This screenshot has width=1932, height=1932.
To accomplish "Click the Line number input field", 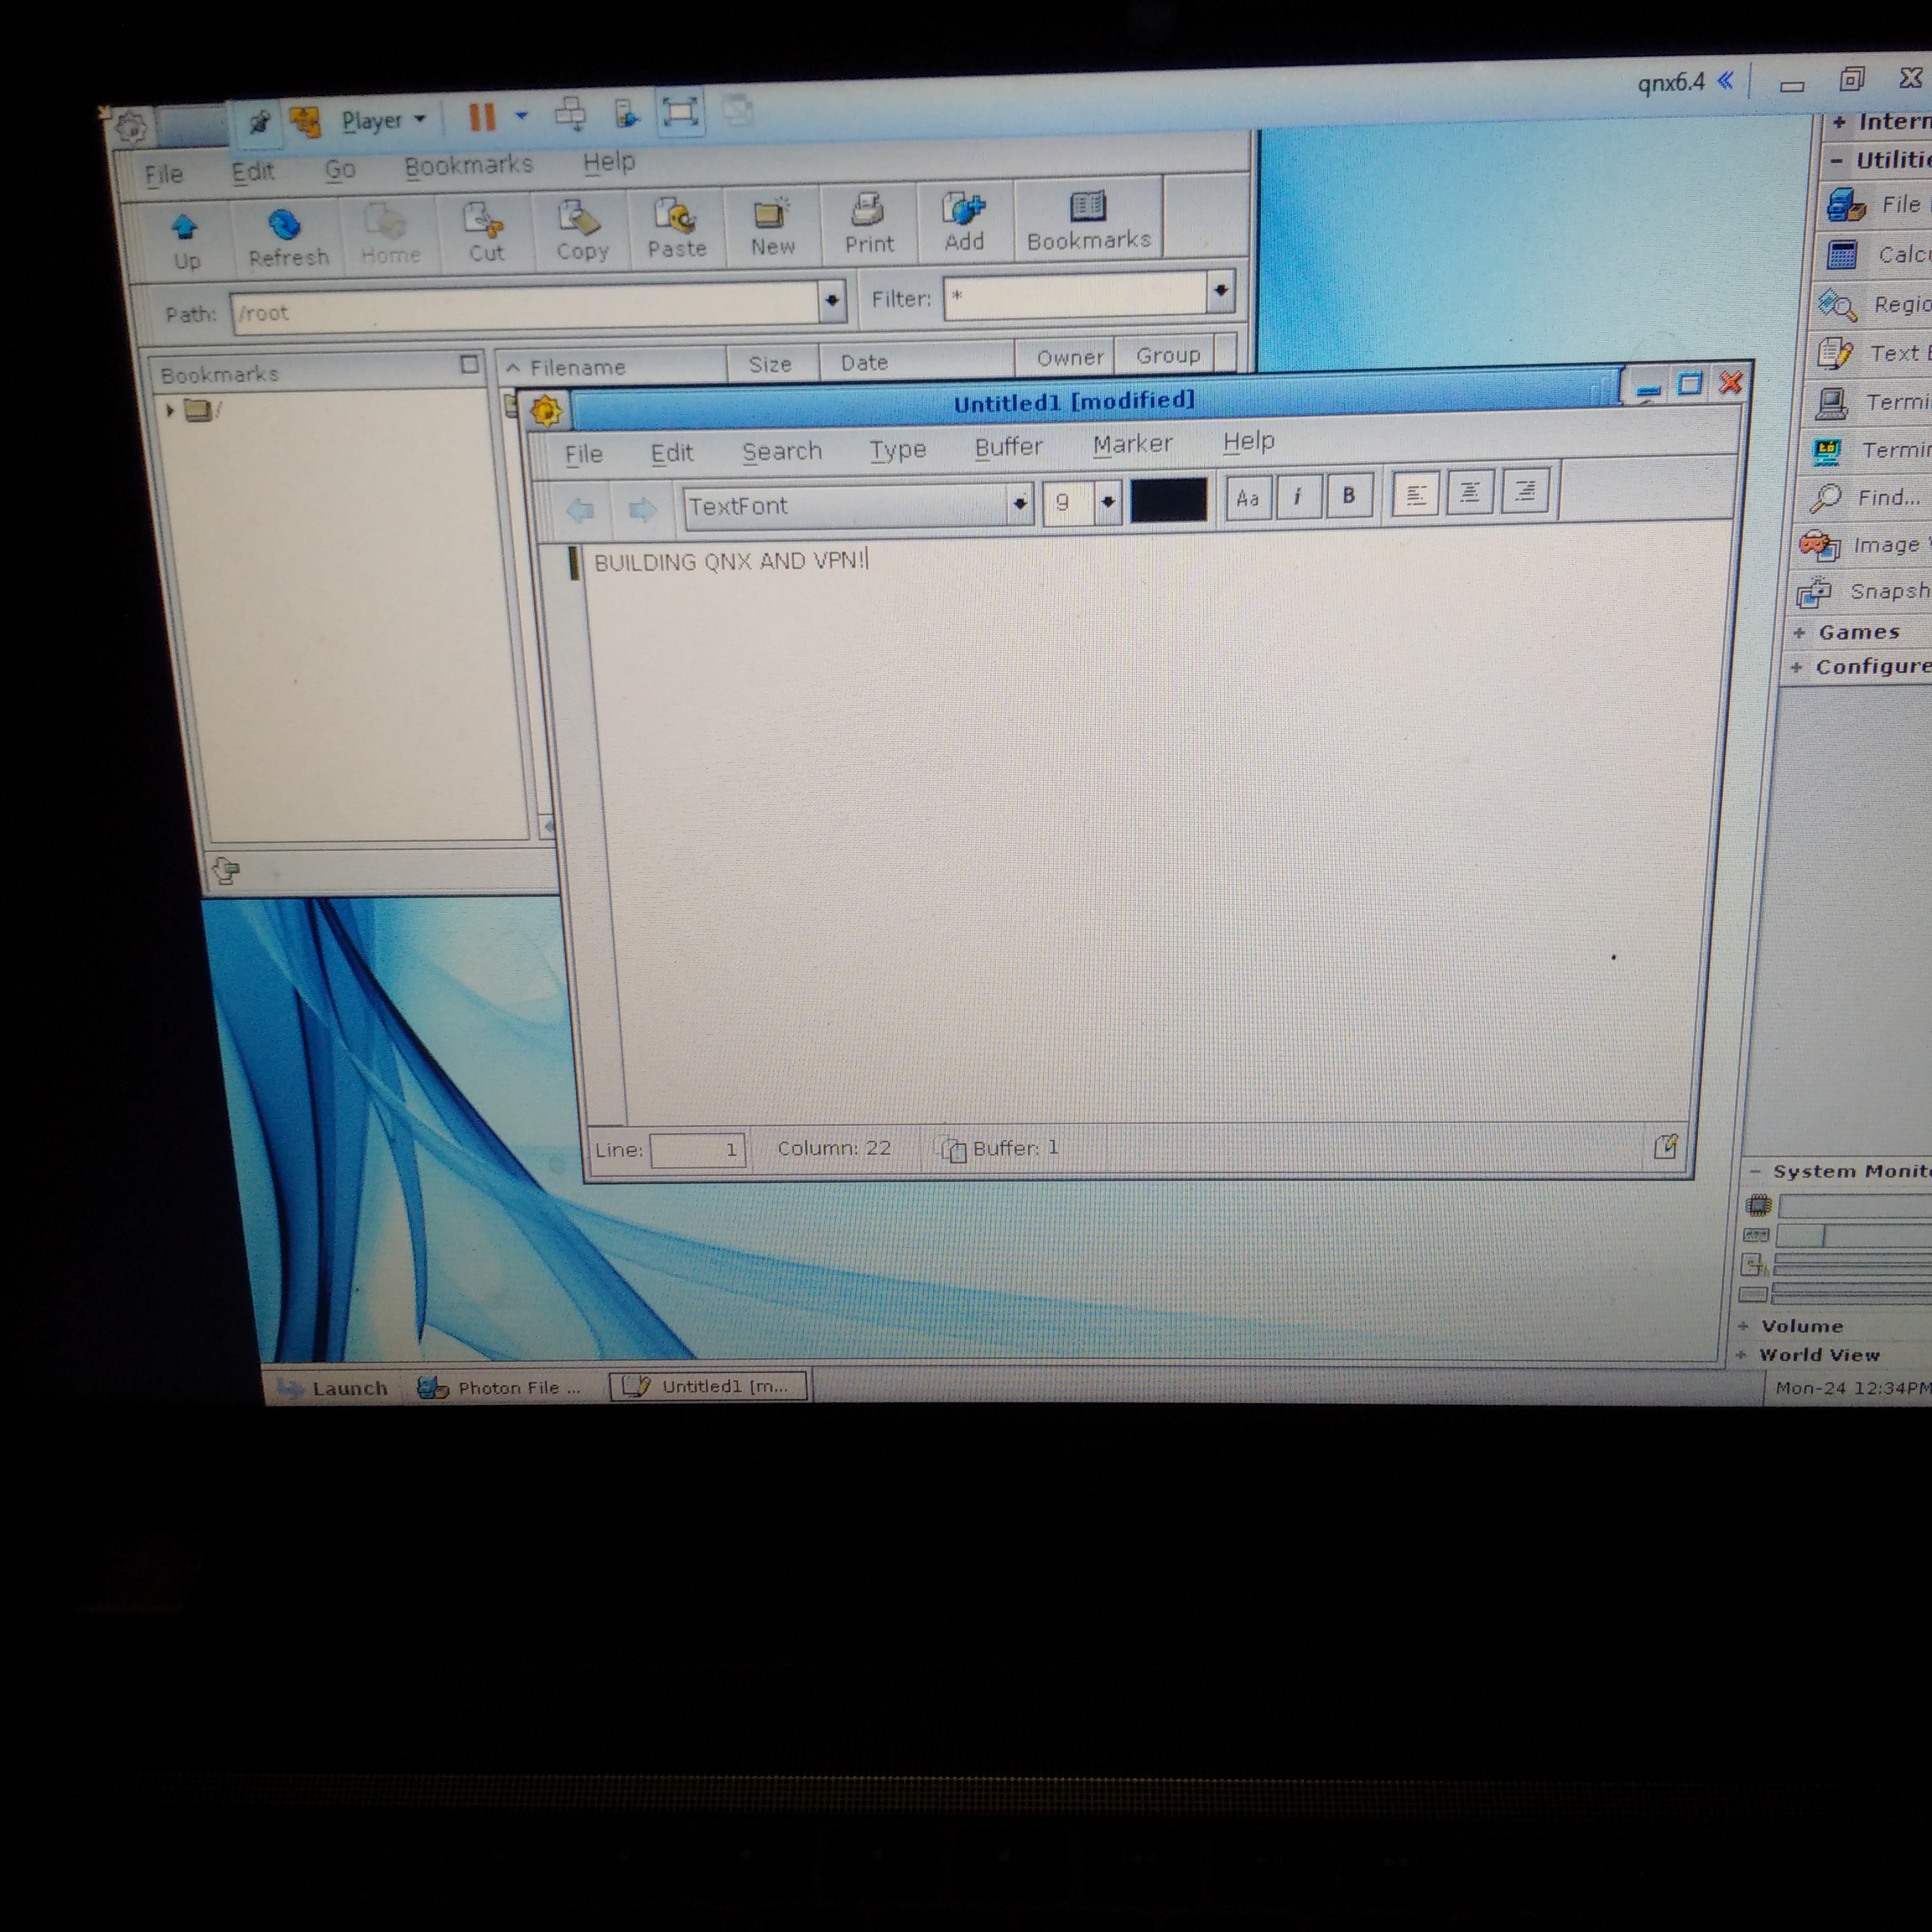I will point(697,1150).
